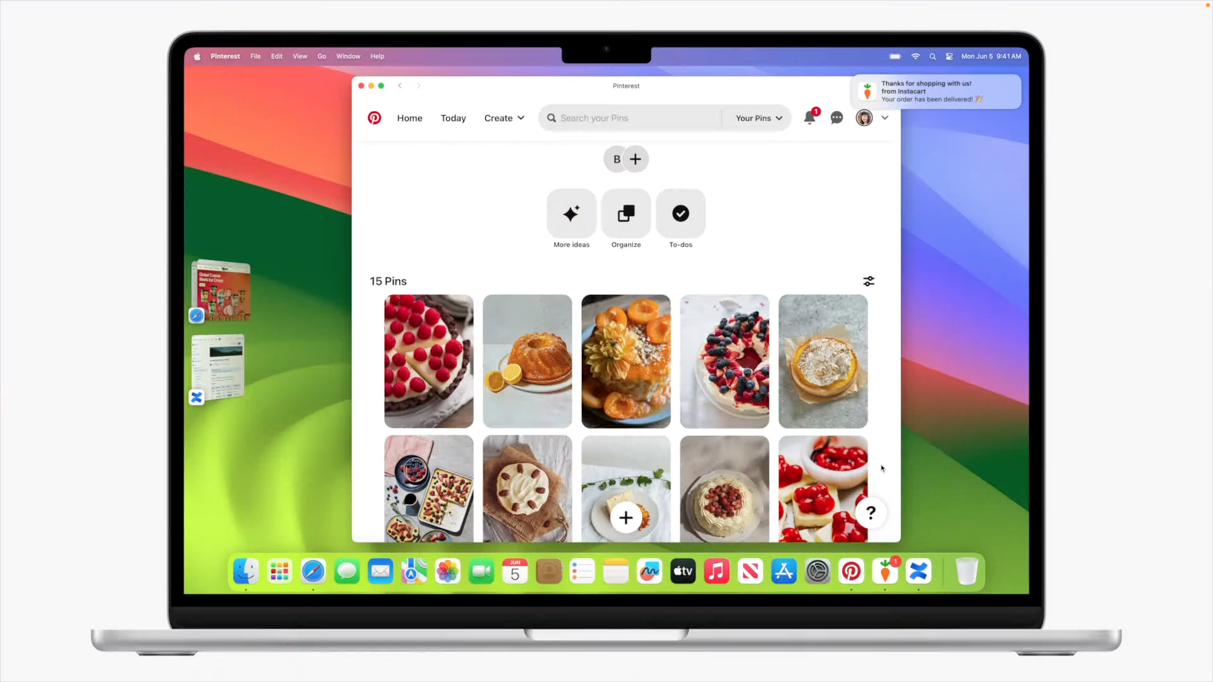Open Pinterest app in the Dock
Image resolution: width=1213 pixels, height=682 pixels.
click(850, 572)
